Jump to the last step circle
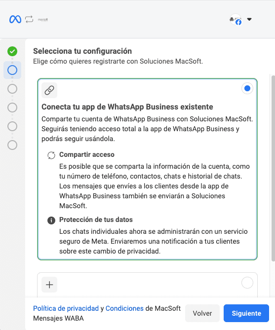 [12, 145]
